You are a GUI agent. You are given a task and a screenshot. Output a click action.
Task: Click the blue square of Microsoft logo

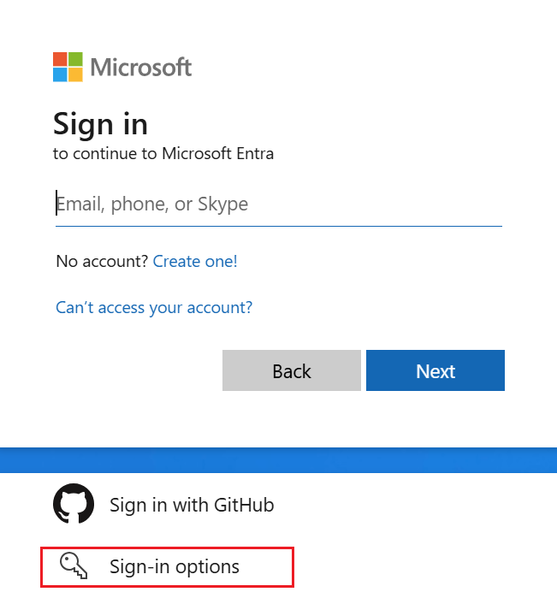(60, 74)
